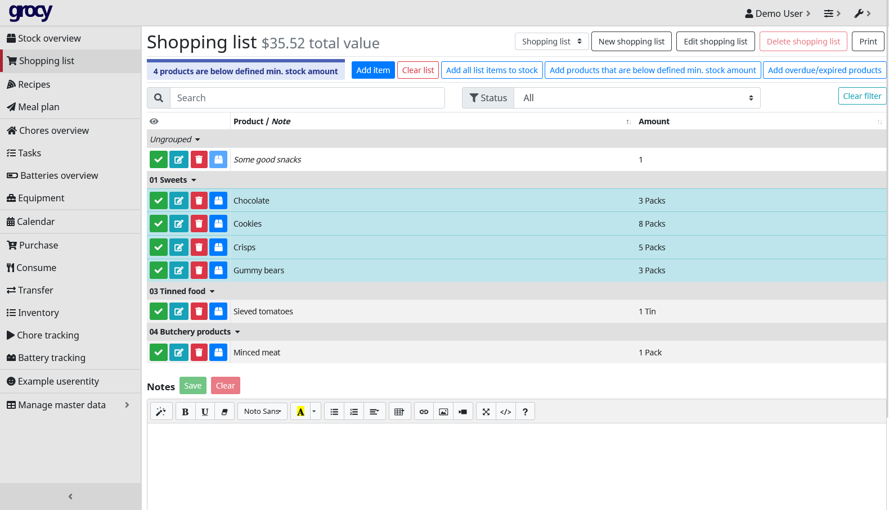Toggle column visibility eye icon
This screenshot has width=889, height=510.
point(154,121)
